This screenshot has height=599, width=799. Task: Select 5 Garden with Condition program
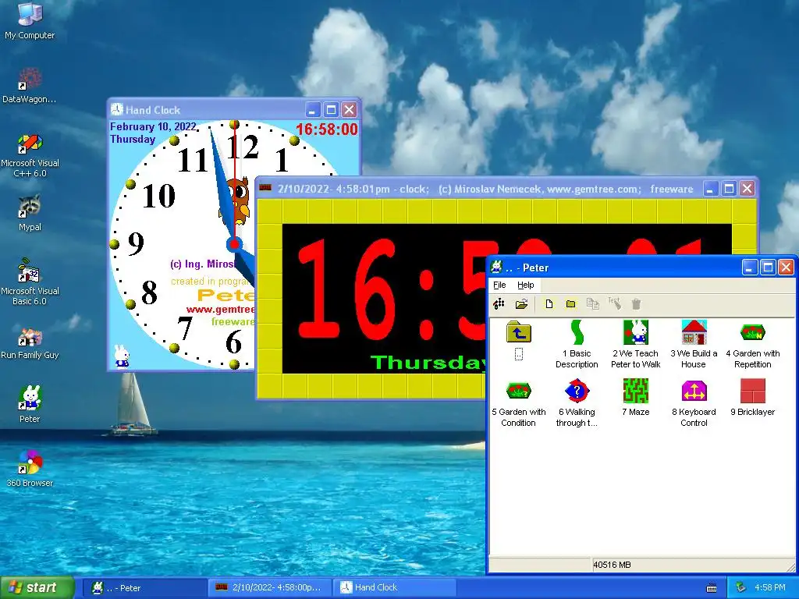tap(519, 403)
